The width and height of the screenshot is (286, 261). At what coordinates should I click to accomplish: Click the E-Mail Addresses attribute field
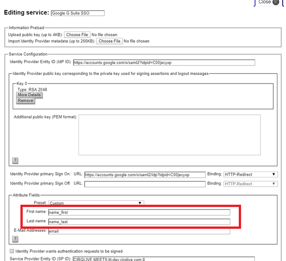(x=139, y=231)
